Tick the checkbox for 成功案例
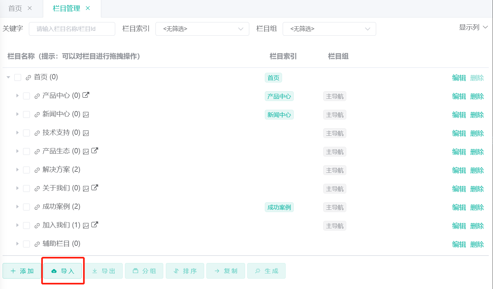 tap(27, 207)
